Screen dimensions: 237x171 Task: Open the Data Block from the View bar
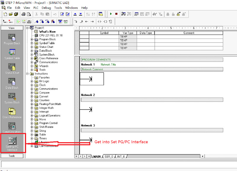tap(12, 82)
